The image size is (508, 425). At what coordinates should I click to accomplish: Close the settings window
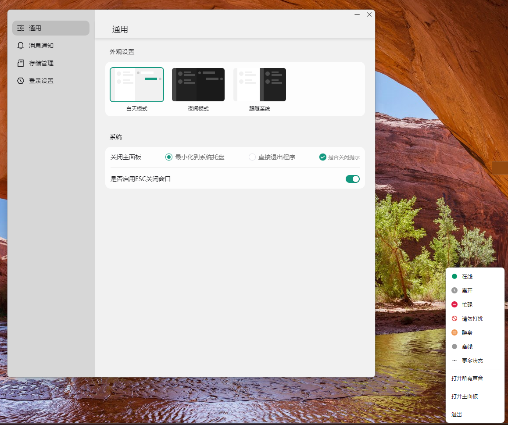pos(369,14)
